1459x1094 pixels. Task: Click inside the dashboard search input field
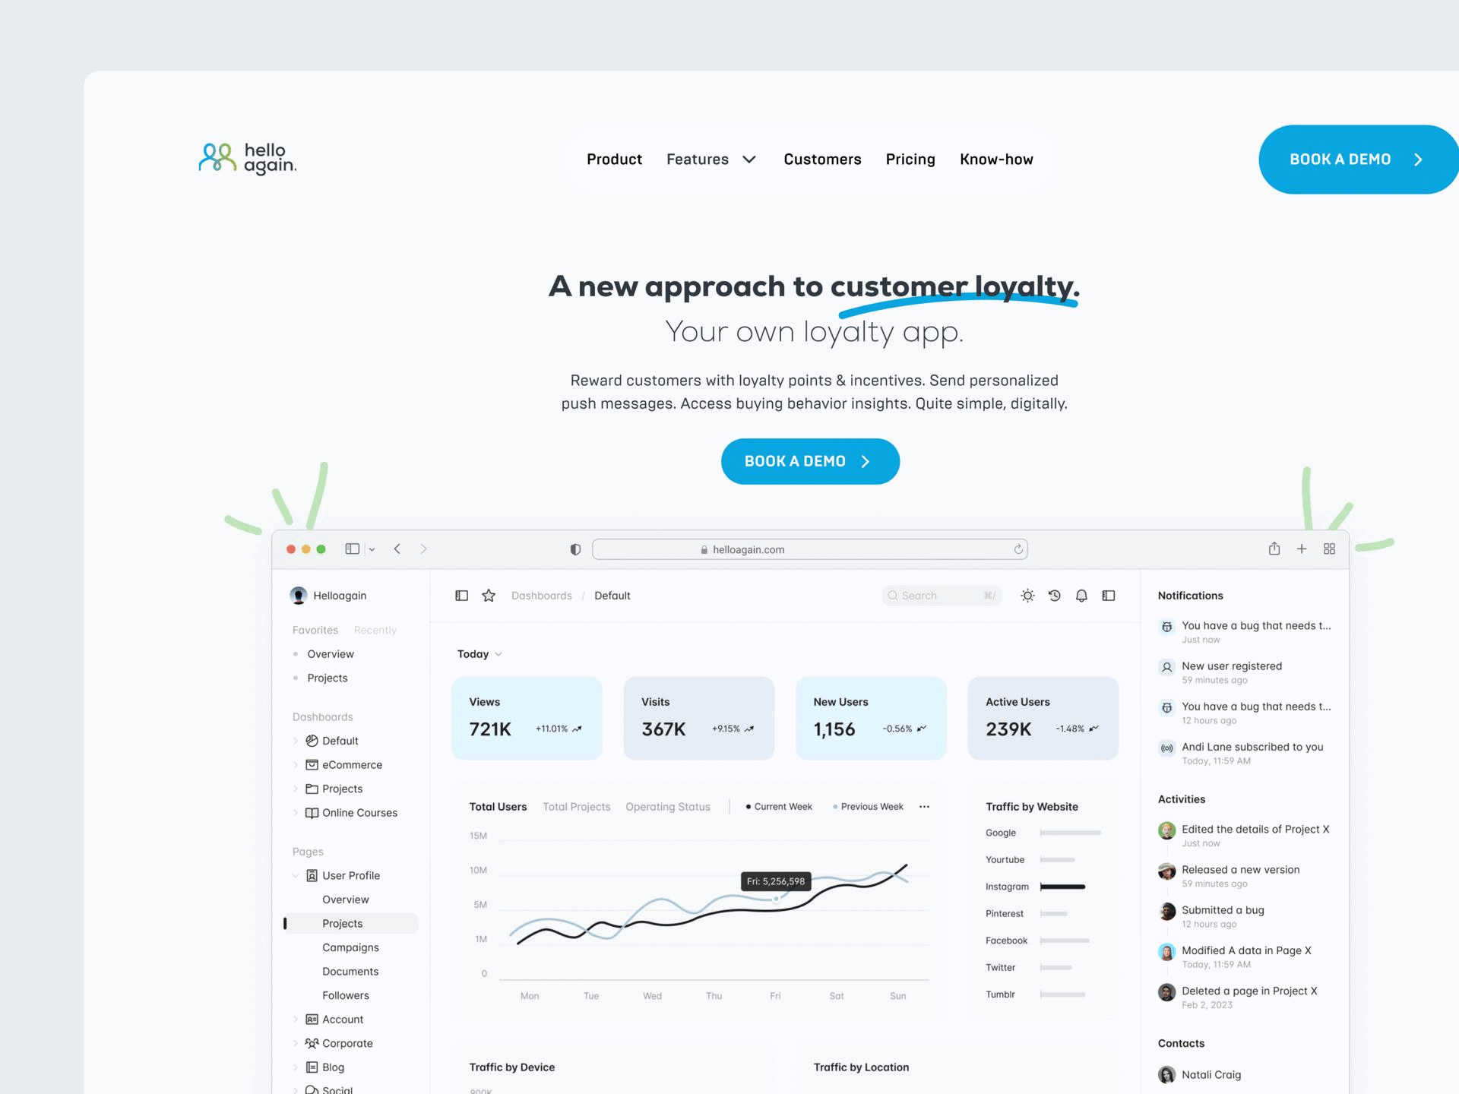click(x=941, y=594)
